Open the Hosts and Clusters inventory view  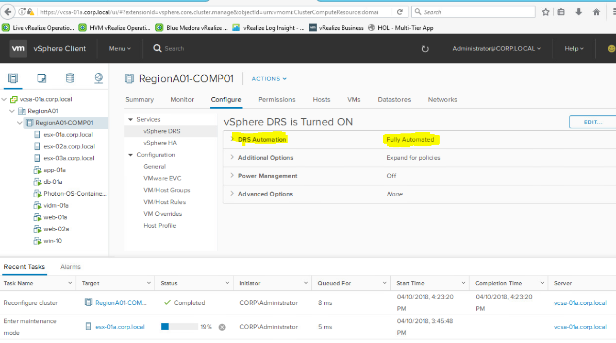[13, 78]
